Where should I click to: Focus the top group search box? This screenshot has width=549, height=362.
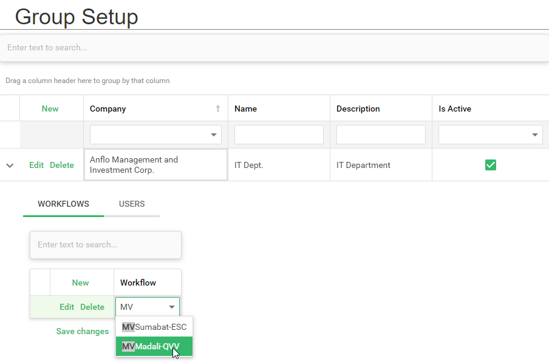pyautogui.click(x=273, y=47)
